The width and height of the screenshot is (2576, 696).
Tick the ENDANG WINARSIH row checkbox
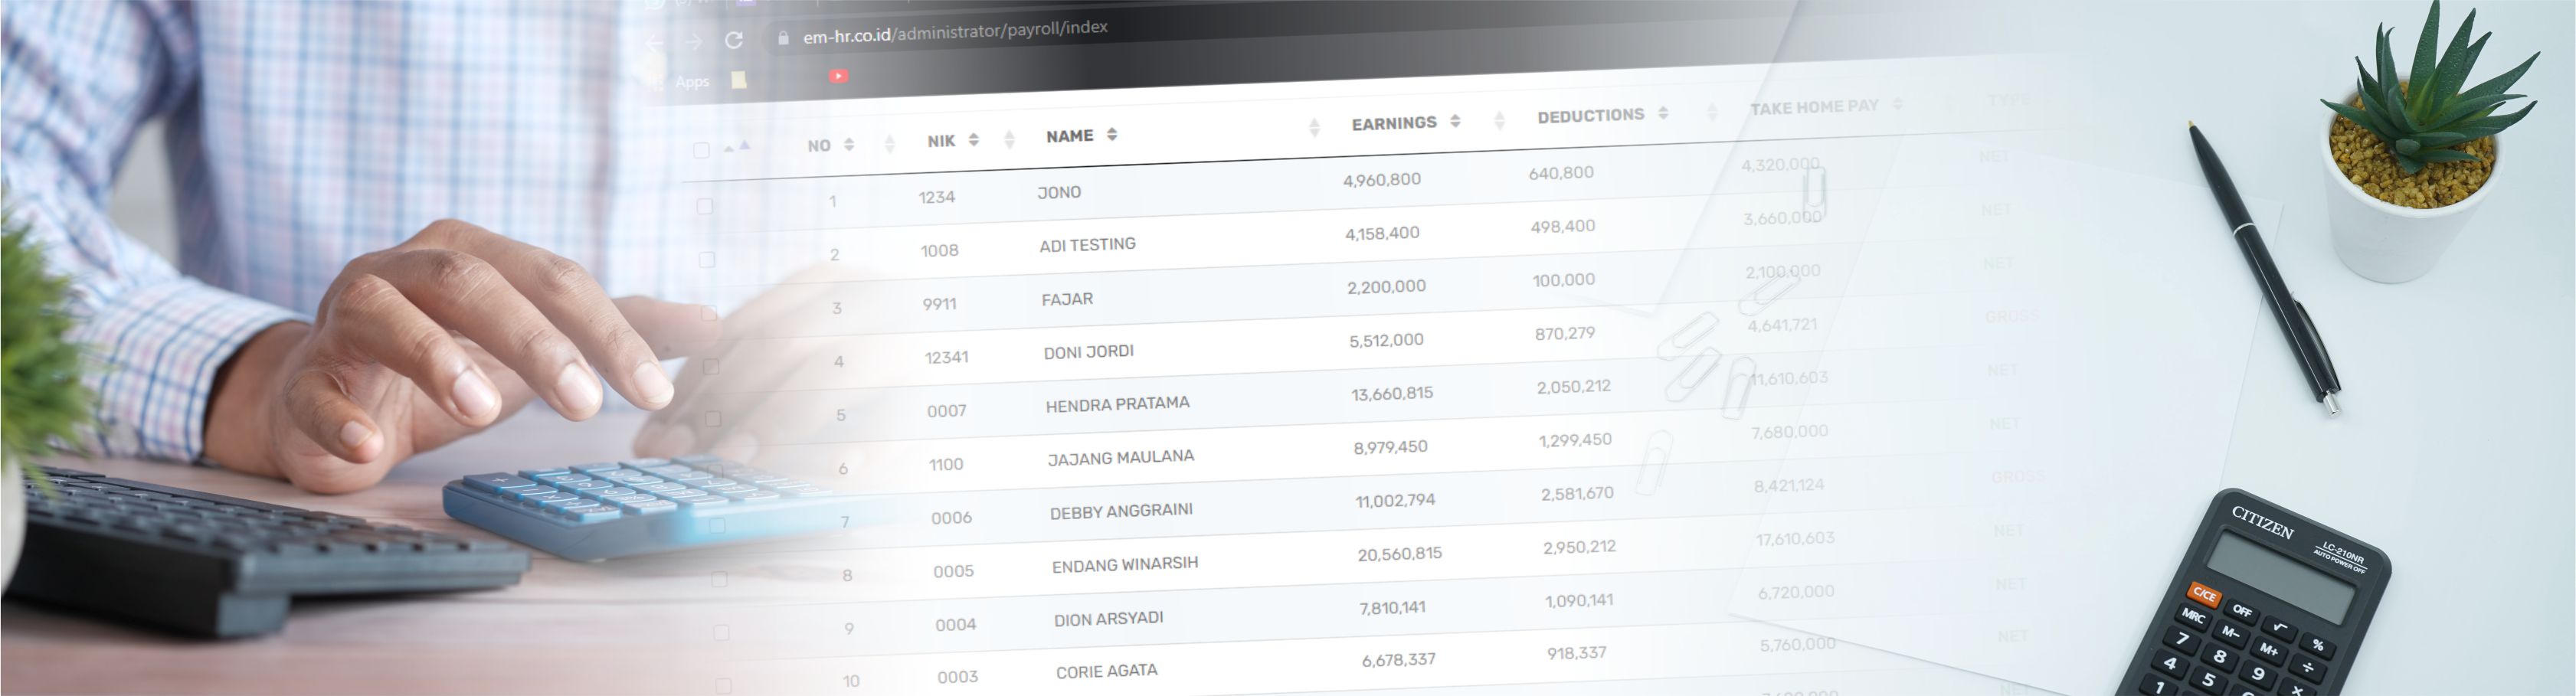(x=719, y=579)
